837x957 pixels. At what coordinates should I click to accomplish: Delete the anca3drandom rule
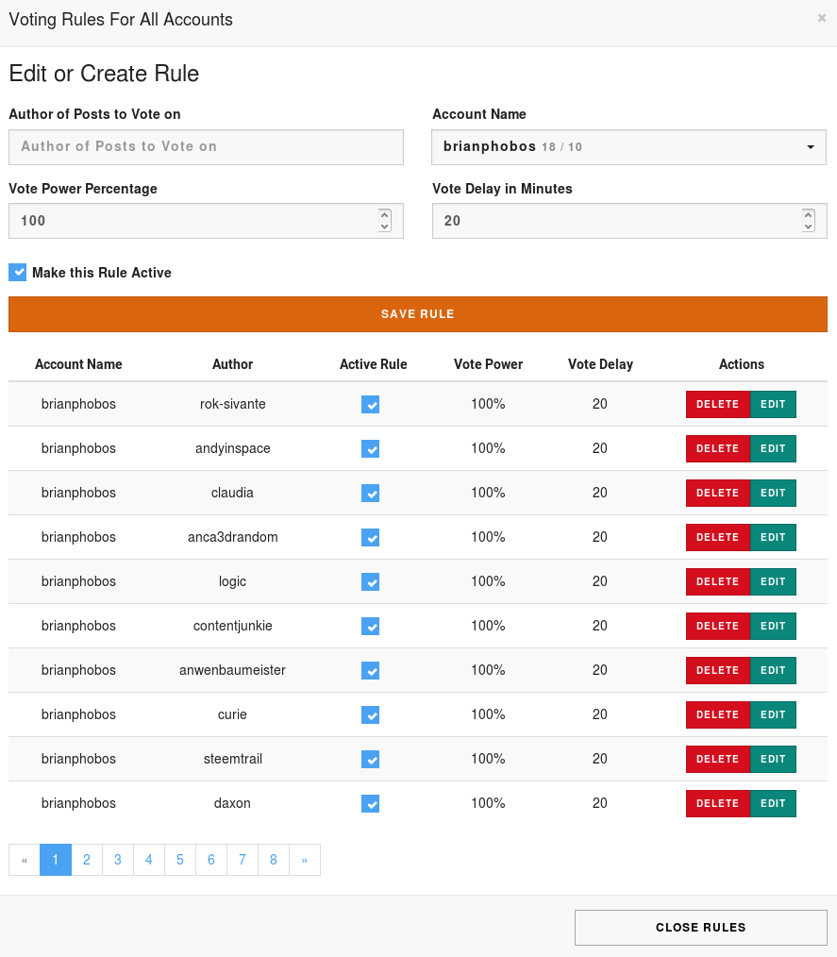pyautogui.click(x=717, y=537)
